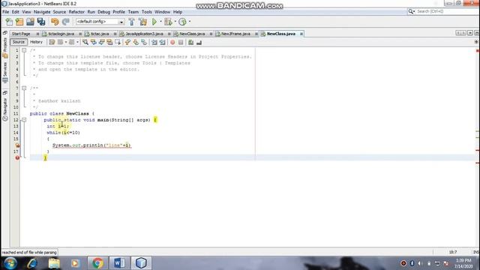Viewport: 480px width, 270px height.
Task: Maximize the editor window button
Action: [476, 33]
